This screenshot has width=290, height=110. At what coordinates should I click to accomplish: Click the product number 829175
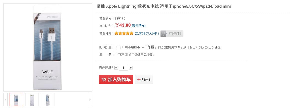(120, 18)
